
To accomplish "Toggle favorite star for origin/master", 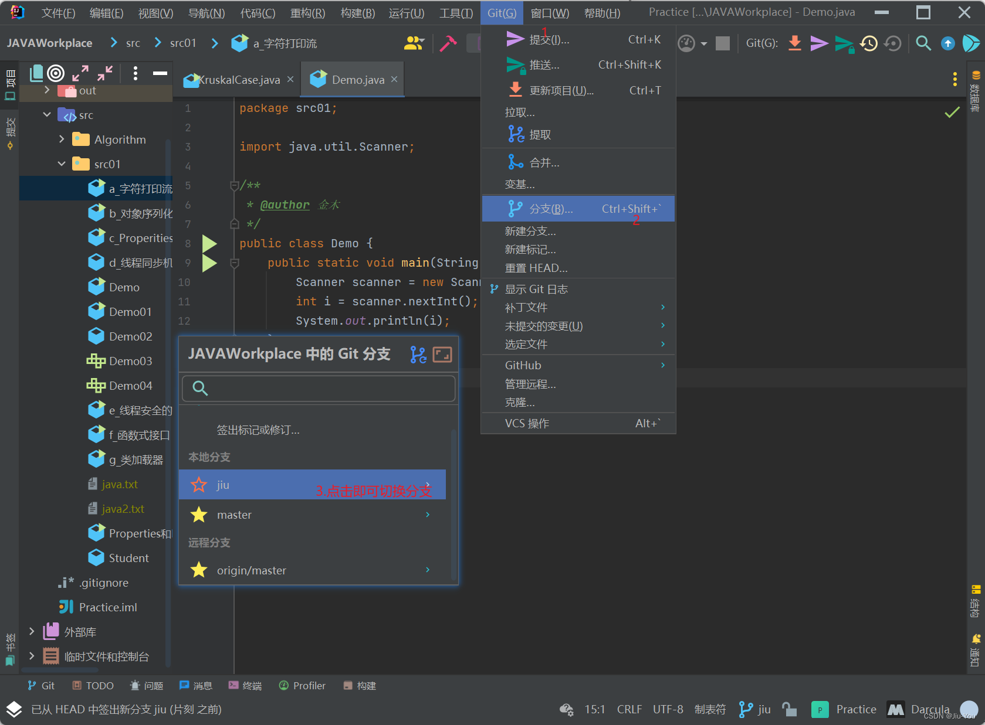I will (199, 570).
